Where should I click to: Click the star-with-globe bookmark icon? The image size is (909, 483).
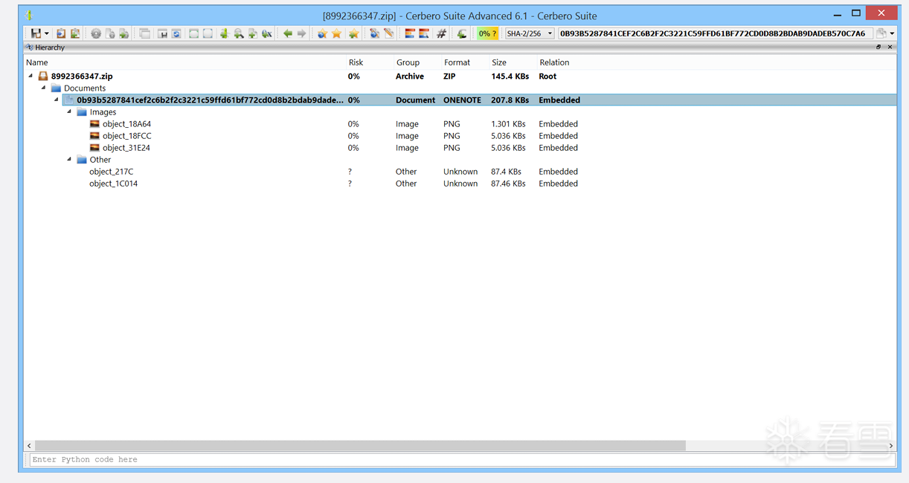click(x=322, y=33)
